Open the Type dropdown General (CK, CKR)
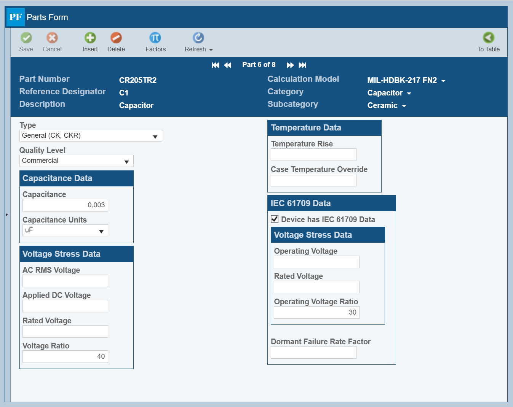The width and height of the screenshot is (513, 407). [91, 136]
